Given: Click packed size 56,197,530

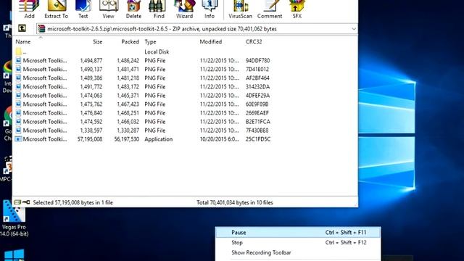Looking at the screenshot, I should tap(127, 139).
